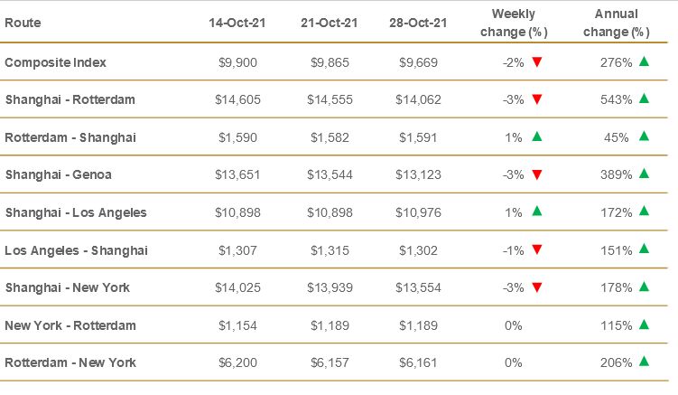Viewport: 678px width, 395px height.
Task: Click green annual arrow in Shanghai - Genoa row
Action: [644, 174]
